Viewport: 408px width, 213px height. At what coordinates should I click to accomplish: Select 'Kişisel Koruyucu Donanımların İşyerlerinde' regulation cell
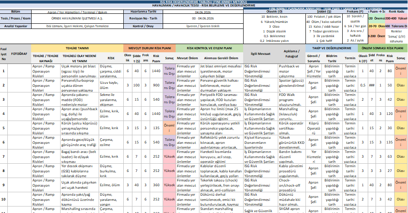tap(260, 142)
